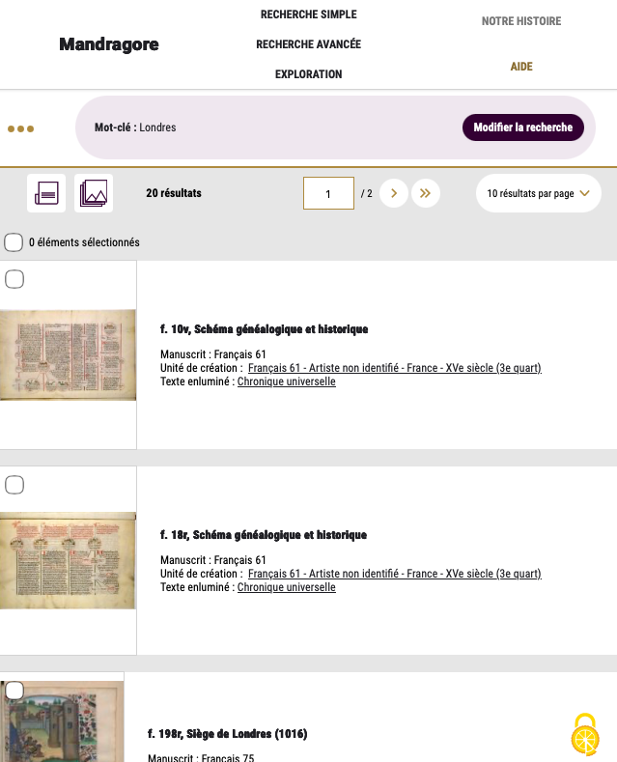Screen dimensions: 617x762
Task: Check the f. 10v result checkbox
Action: (14, 279)
